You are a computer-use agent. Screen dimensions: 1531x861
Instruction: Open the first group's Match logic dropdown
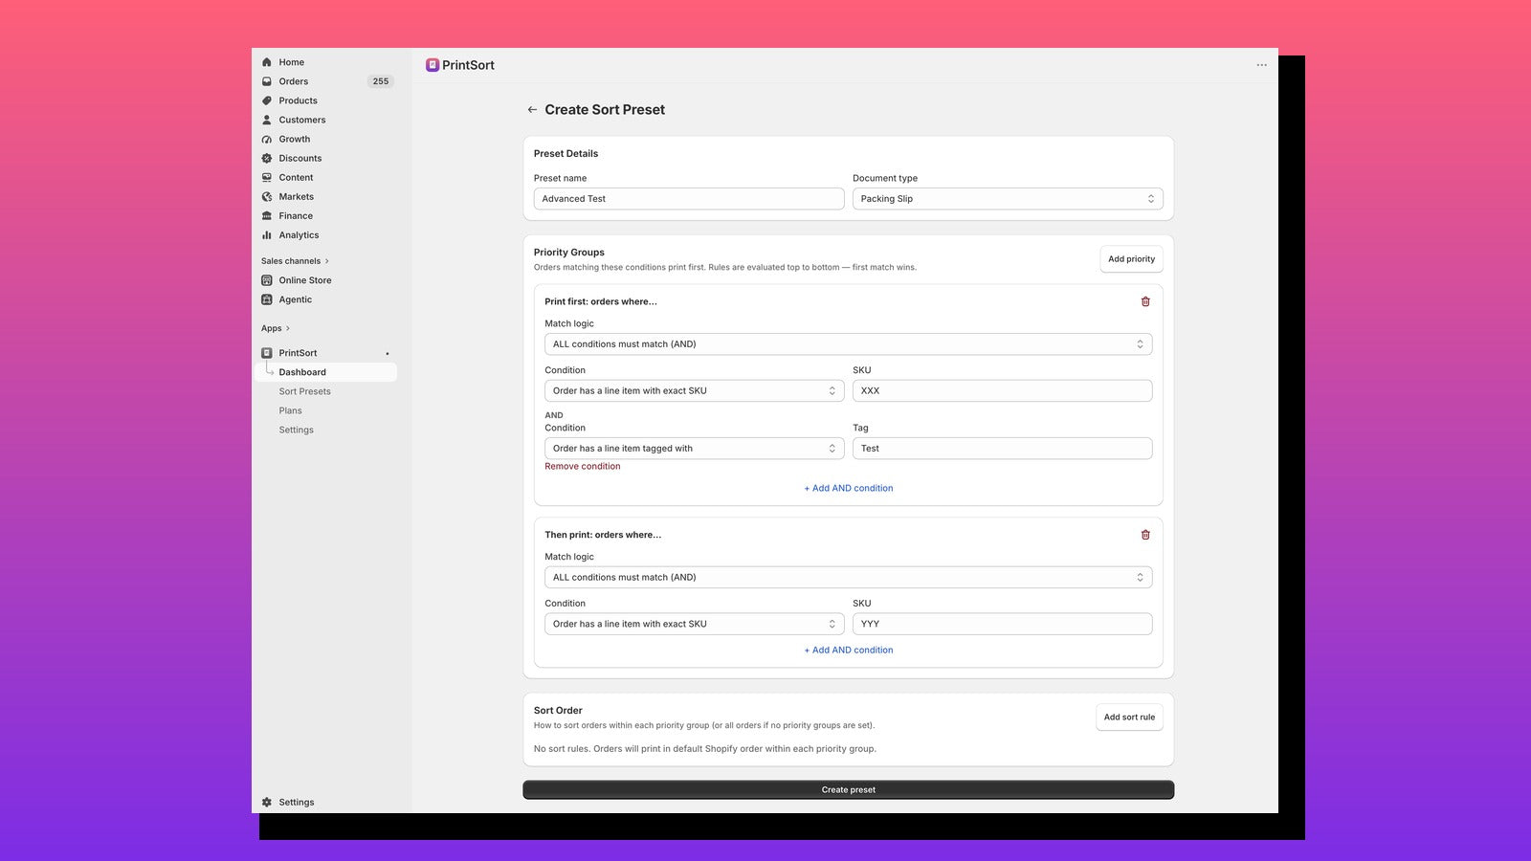click(849, 344)
